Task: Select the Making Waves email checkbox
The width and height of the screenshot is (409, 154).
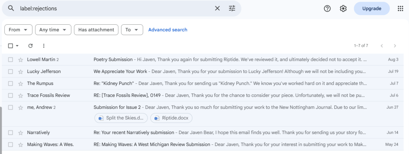Action: point(10,145)
